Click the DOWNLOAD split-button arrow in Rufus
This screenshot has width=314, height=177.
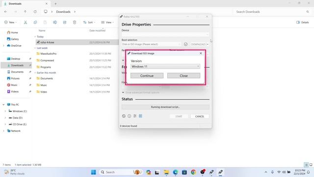point(208,44)
